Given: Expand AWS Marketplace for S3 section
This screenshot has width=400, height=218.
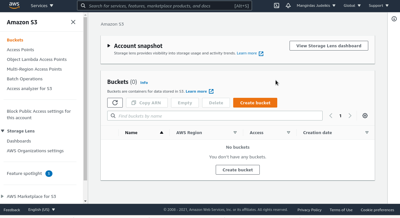Looking at the screenshot, I should (3, 196).
